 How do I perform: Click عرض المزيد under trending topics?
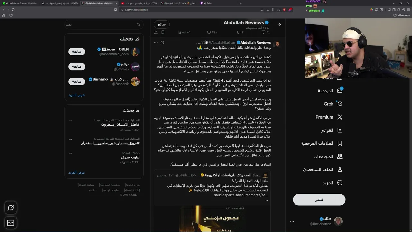point(77,172)
